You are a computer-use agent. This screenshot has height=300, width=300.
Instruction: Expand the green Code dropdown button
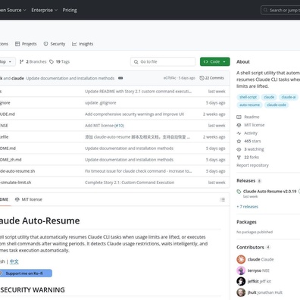215,61
